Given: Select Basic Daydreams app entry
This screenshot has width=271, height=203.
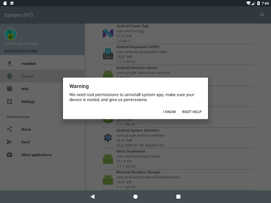Looking at the screenshot, I should pos(178,159).
